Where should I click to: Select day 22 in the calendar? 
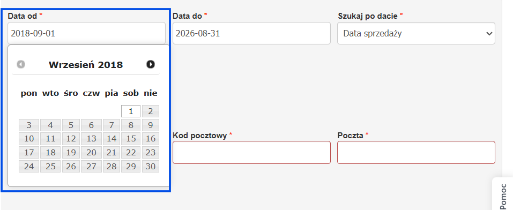click(131, 153)
